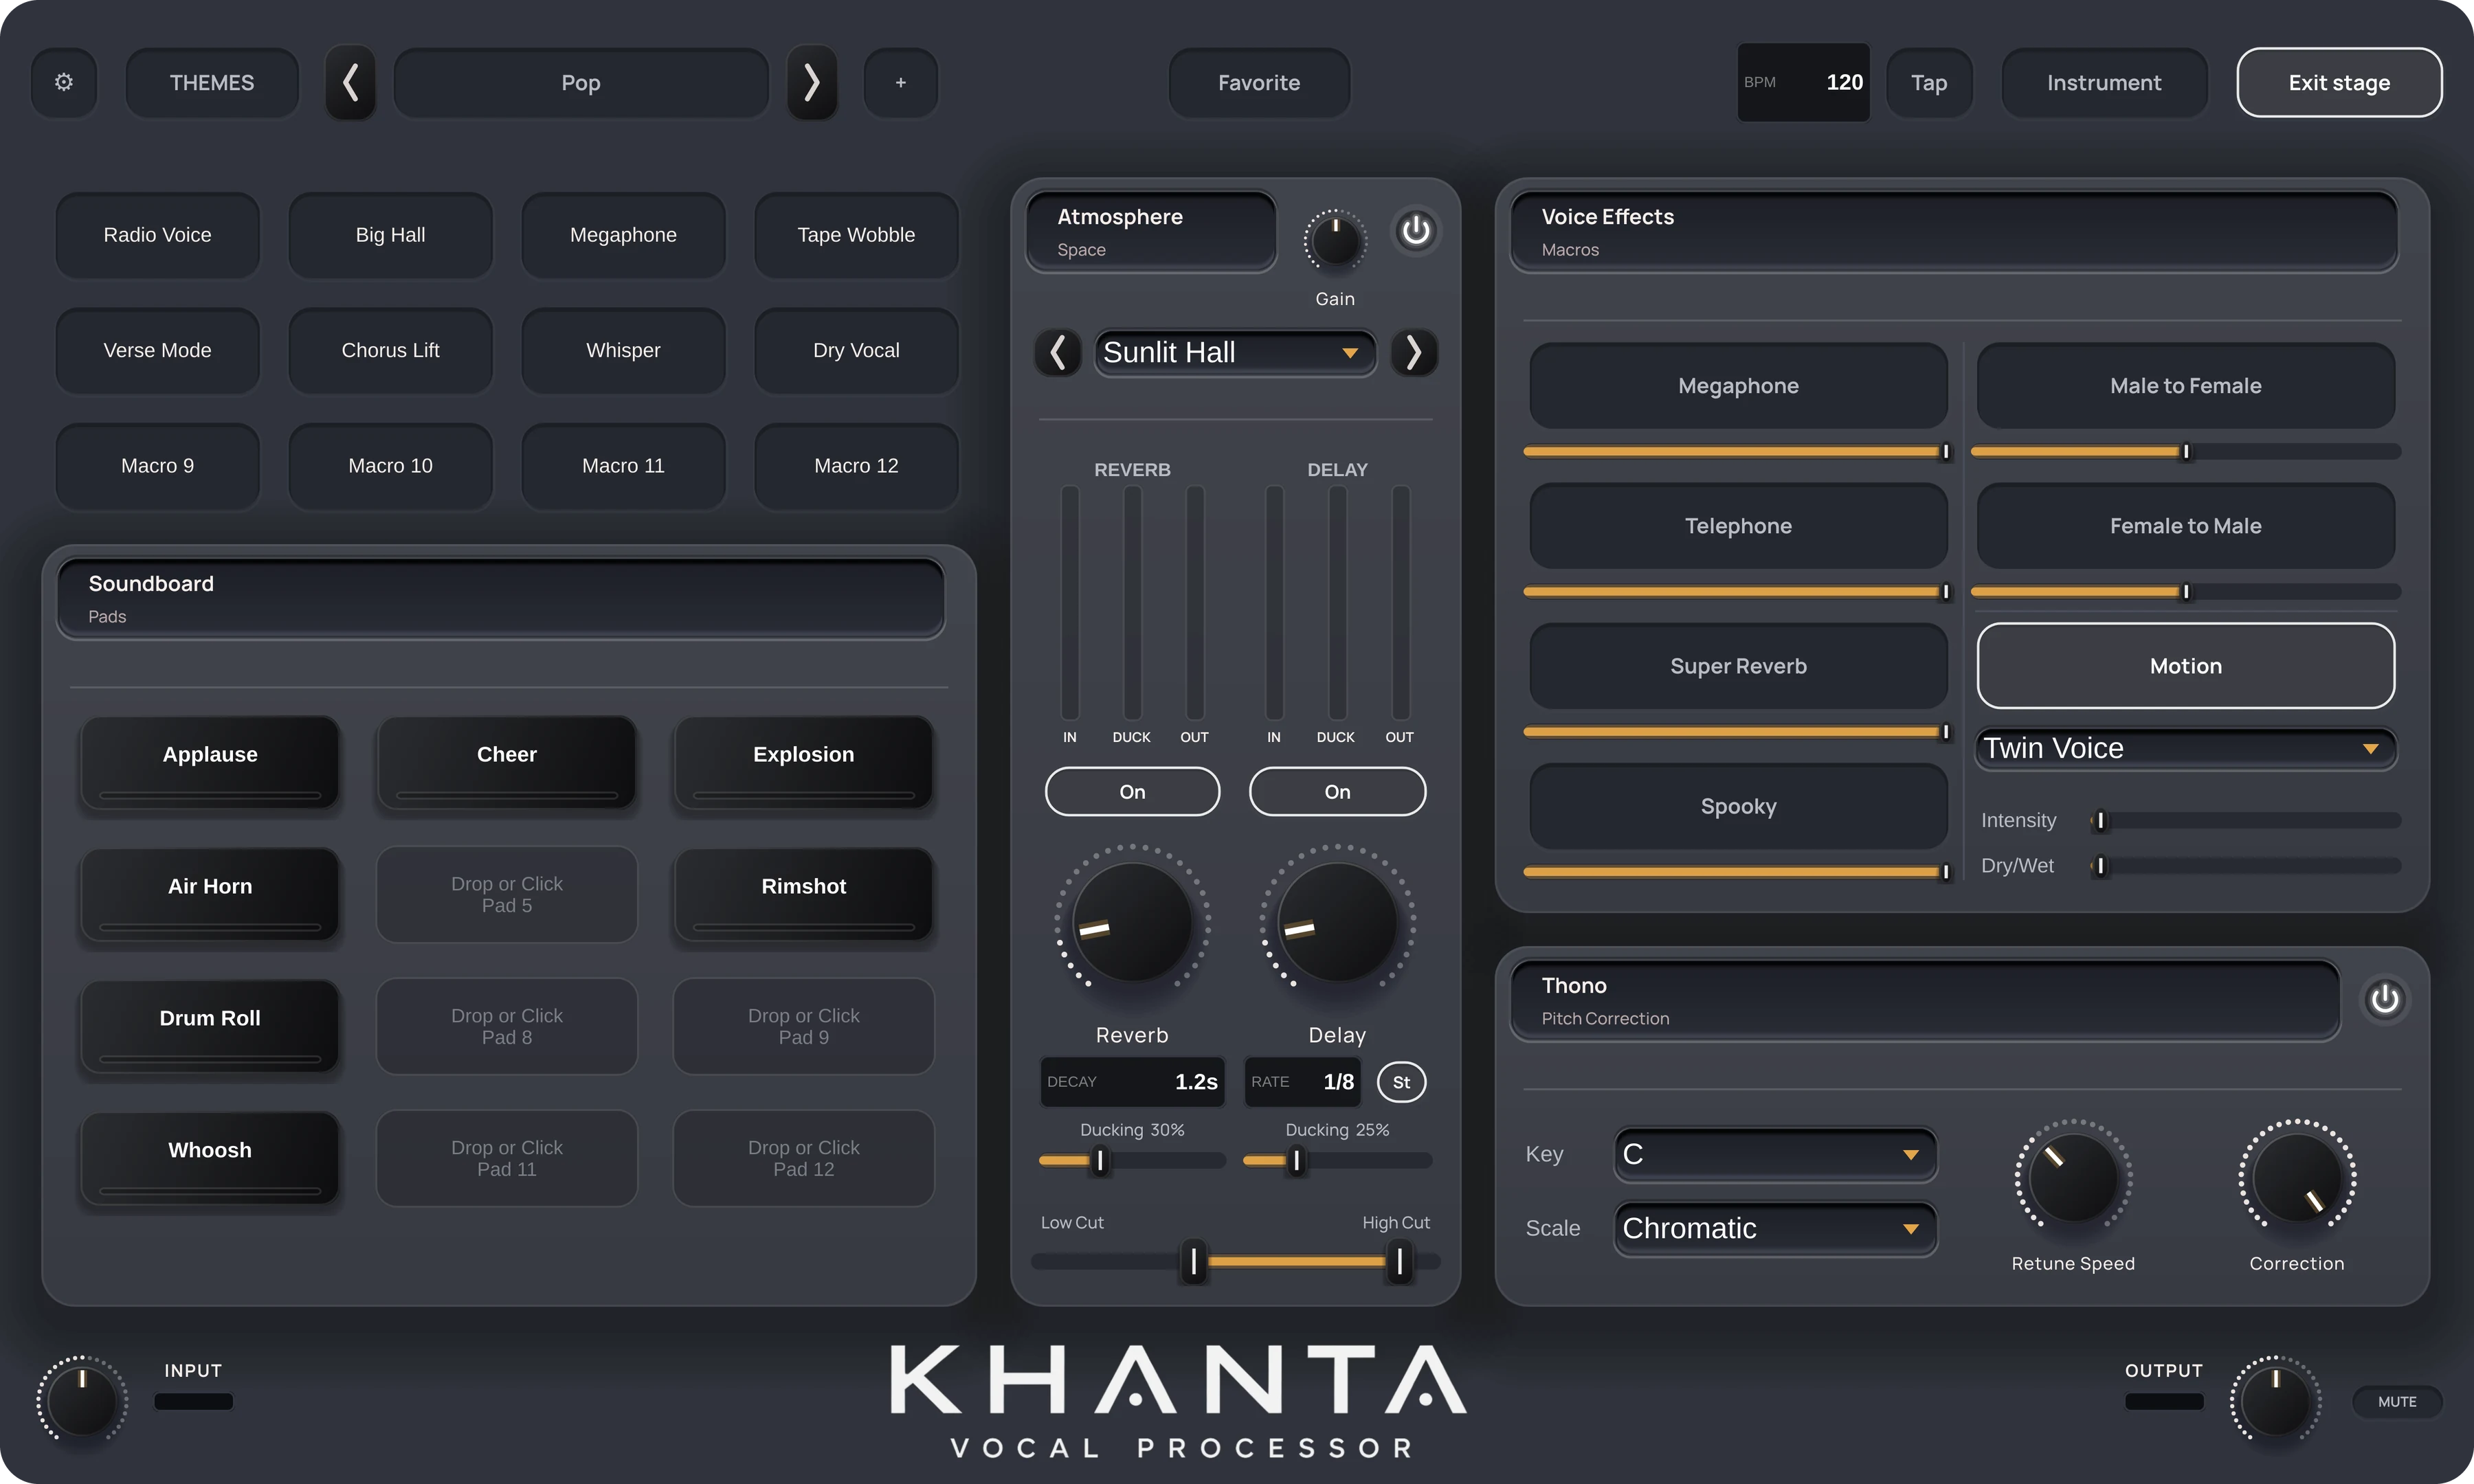This screenshot has width=2474, height=1484.
Task: Select previous Atmosphere space preset arrow
Action: pos(1058,352)
